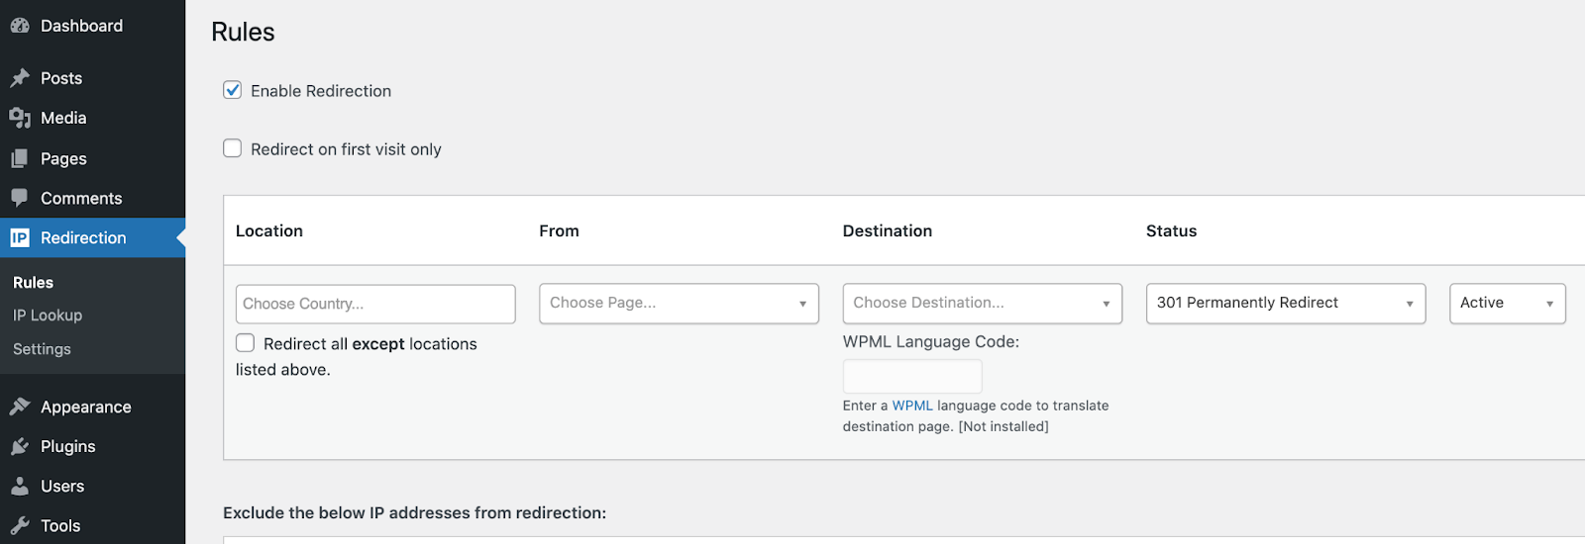Check Redirect on first visit only

point(233,148)
